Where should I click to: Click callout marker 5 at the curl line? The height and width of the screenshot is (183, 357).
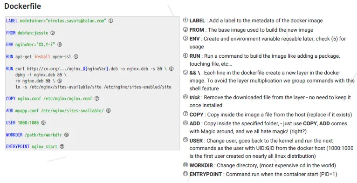(172, 68)
